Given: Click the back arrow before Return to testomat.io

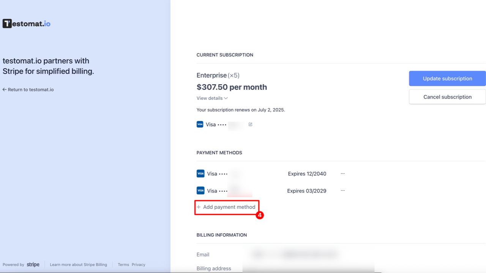Looking at the screenshot, I should [4, 89].
